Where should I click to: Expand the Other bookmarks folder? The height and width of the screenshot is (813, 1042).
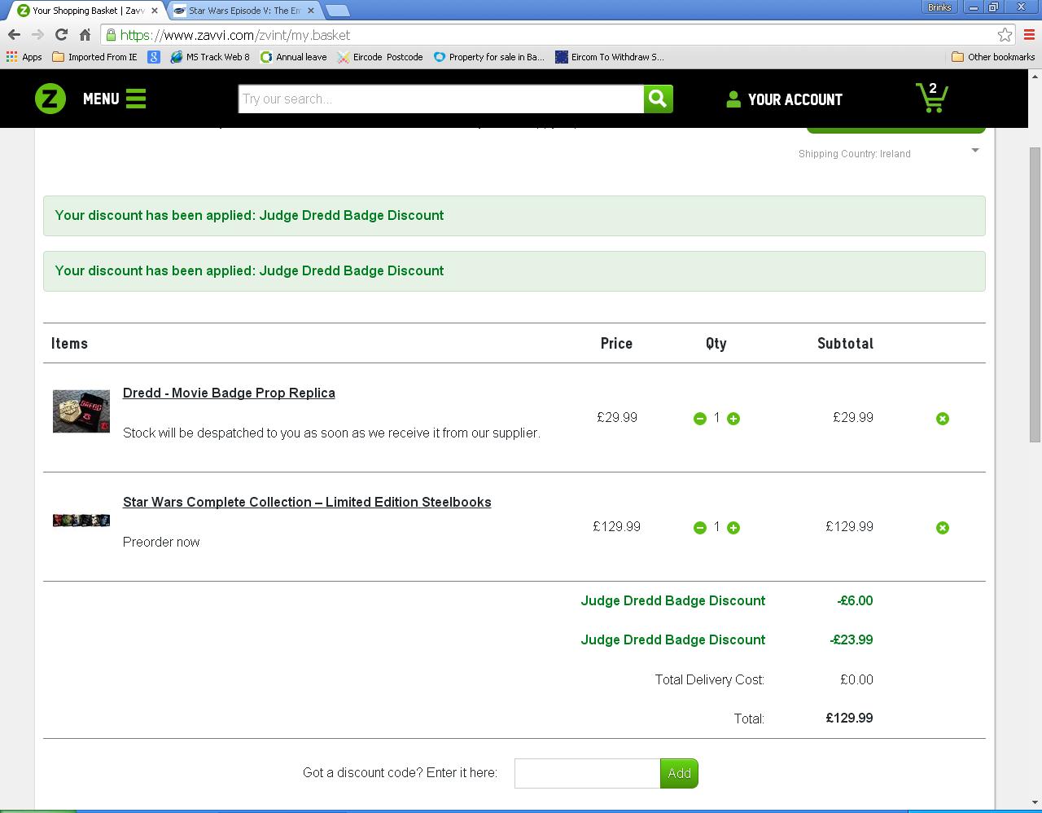tap(993, 57)
